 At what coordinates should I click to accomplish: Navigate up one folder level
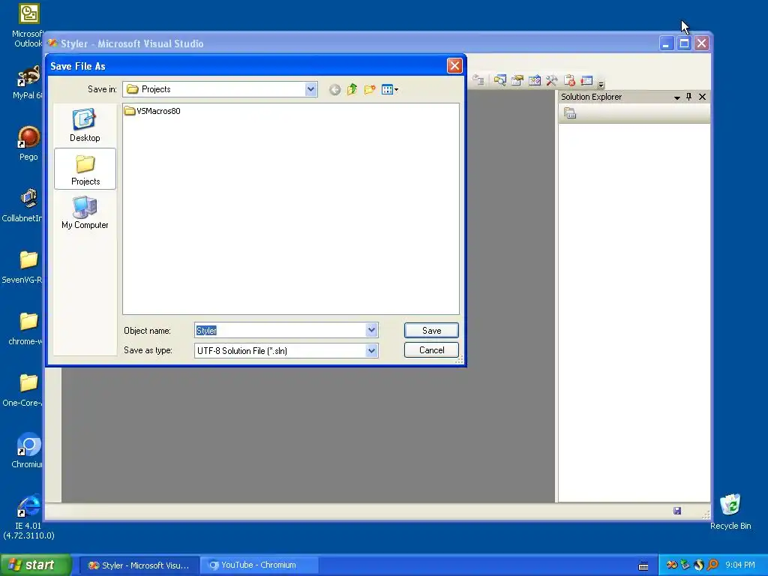pos(352,90)
